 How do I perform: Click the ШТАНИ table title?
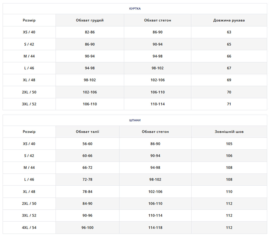click(x=135, y=120)
